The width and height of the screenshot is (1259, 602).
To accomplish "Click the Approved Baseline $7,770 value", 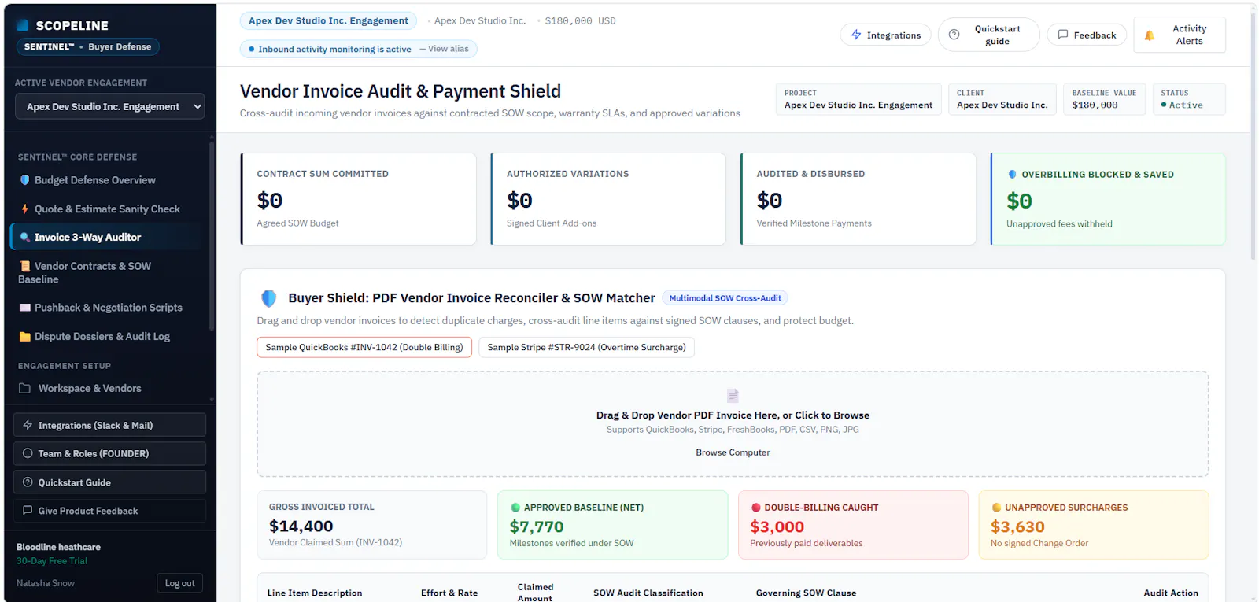I will coord(537,526).
